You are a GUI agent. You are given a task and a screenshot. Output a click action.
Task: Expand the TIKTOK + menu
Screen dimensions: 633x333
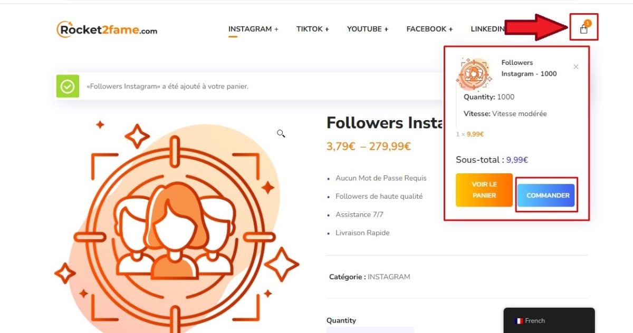click(313, 29)
